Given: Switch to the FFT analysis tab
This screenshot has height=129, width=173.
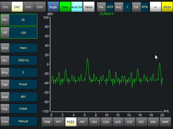Looking at the screenshot, I should pyautogui.click(x=59, y=122).
